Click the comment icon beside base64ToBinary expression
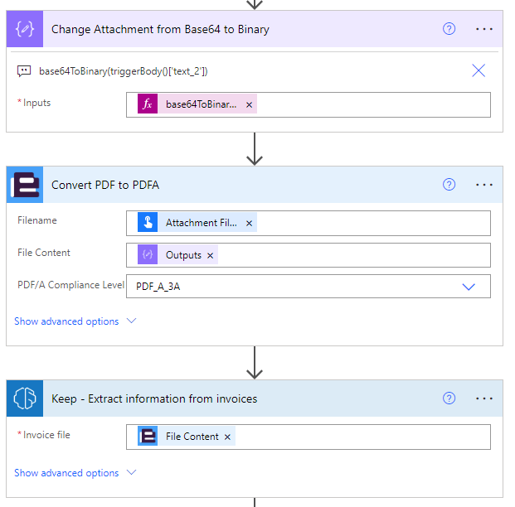 [24, 71]
